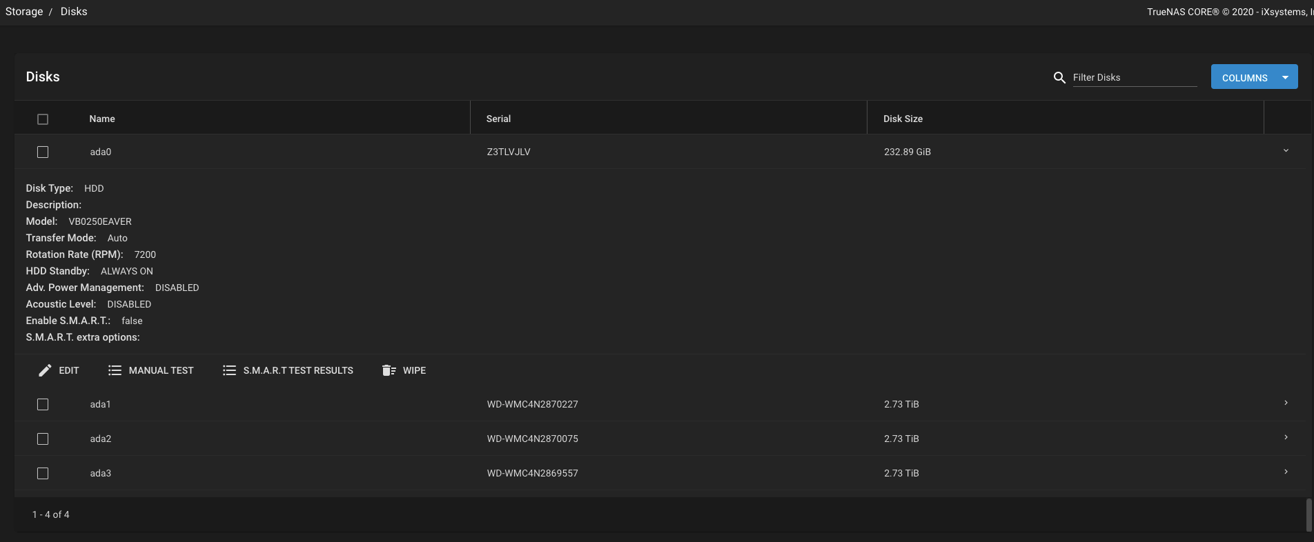This screenshot has width=1314, height=542.
Task: Click into the Filter Disks field
Action: pyautogui.click(x=1134, y=77)
